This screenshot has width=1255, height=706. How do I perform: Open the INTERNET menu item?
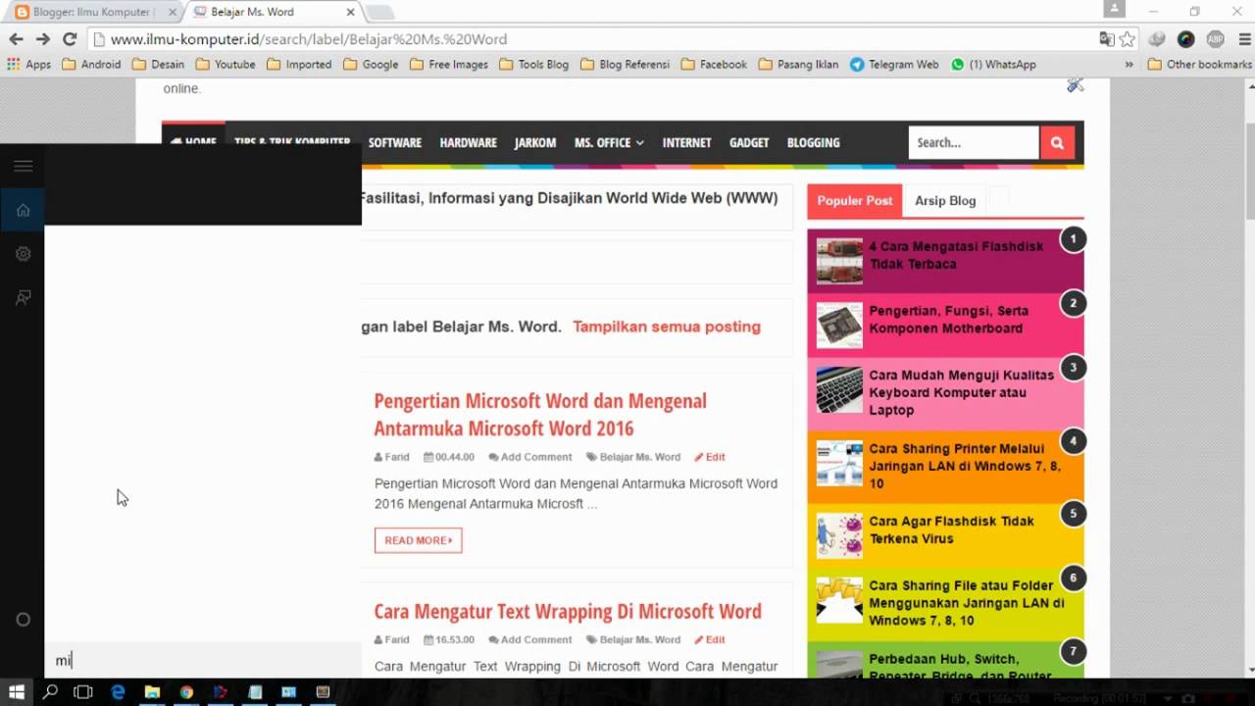point(686,143)
